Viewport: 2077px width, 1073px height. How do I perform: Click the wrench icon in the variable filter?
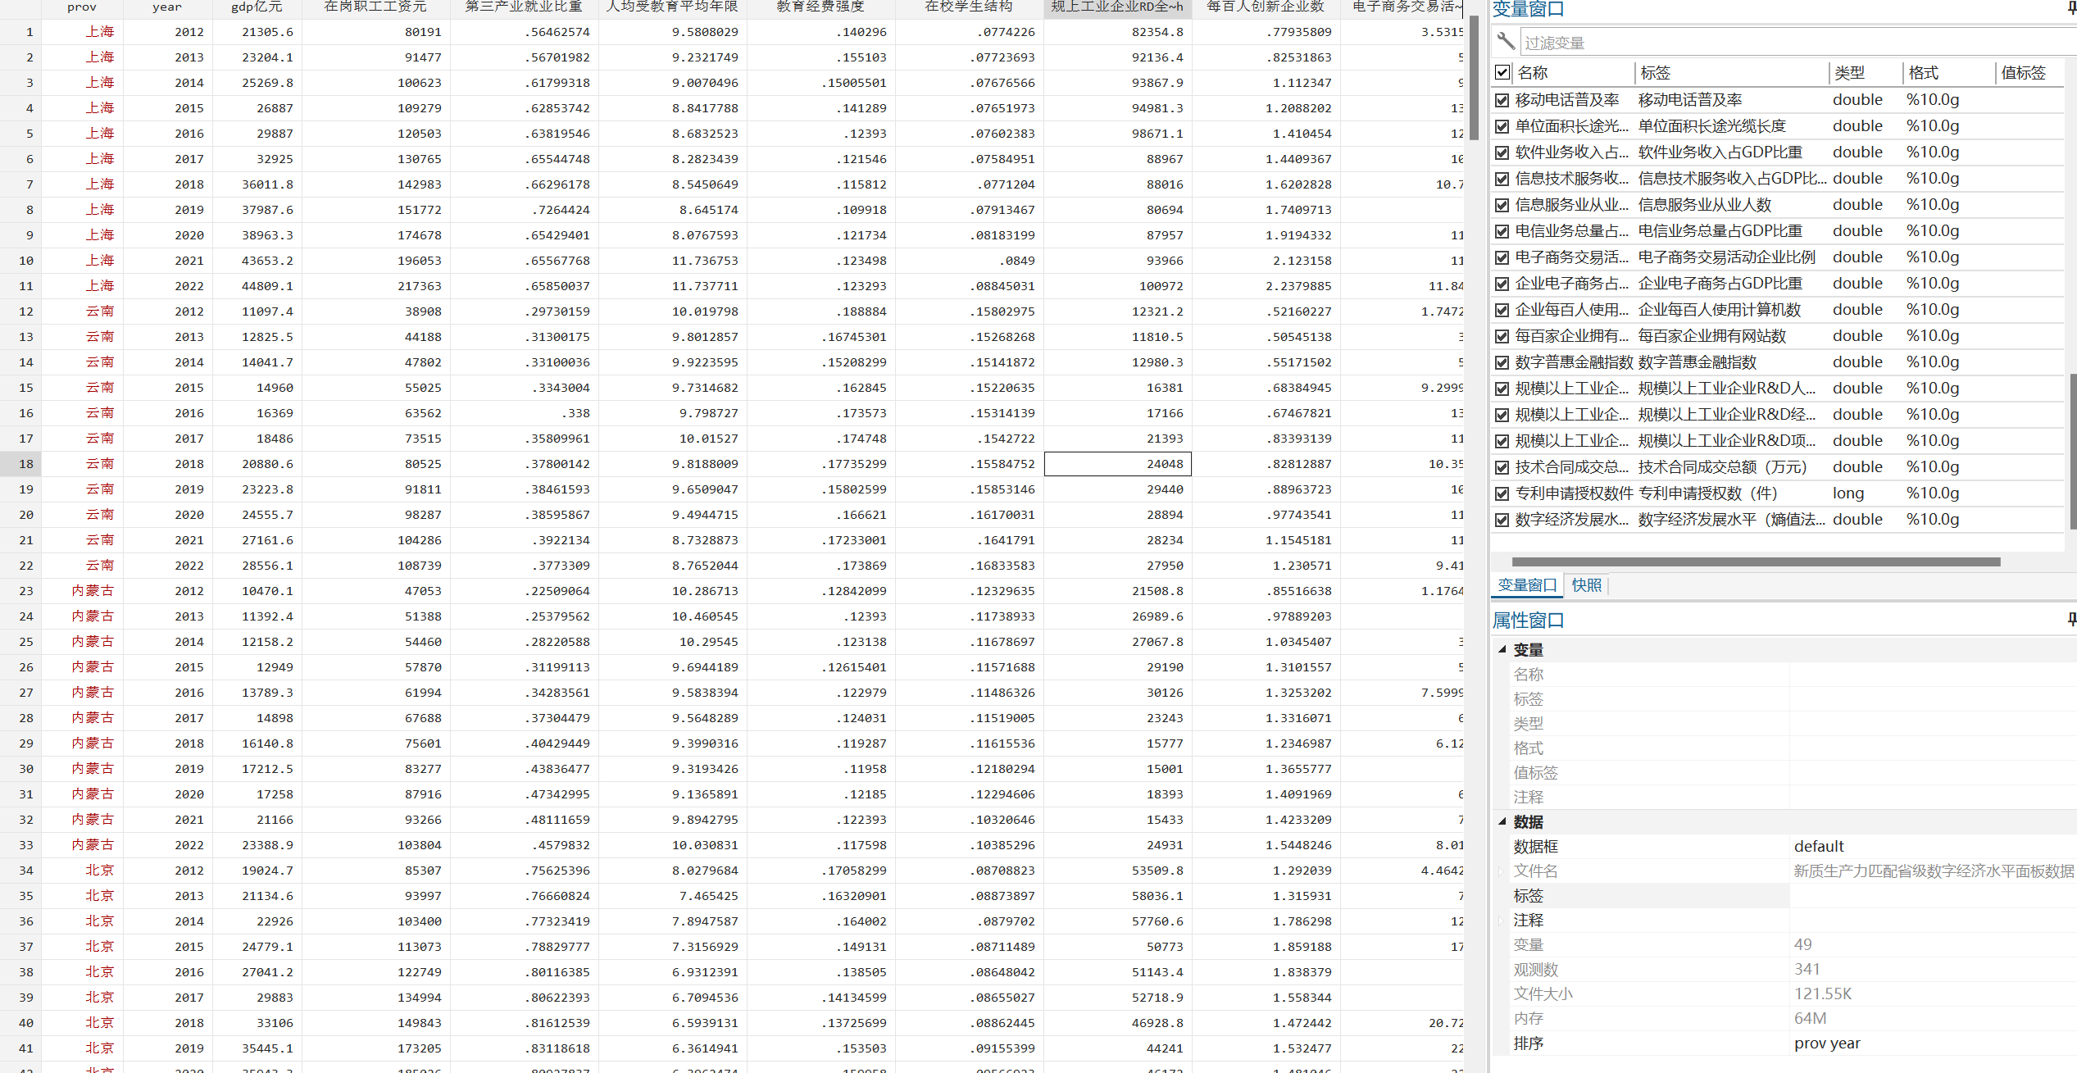(1505, 41)
